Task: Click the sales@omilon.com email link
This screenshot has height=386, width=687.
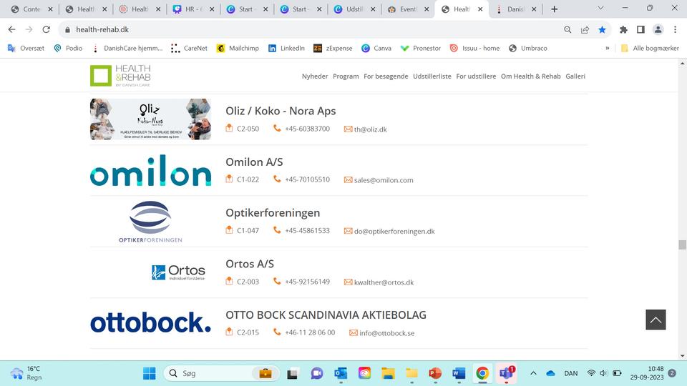Action: tap(384, 180)
